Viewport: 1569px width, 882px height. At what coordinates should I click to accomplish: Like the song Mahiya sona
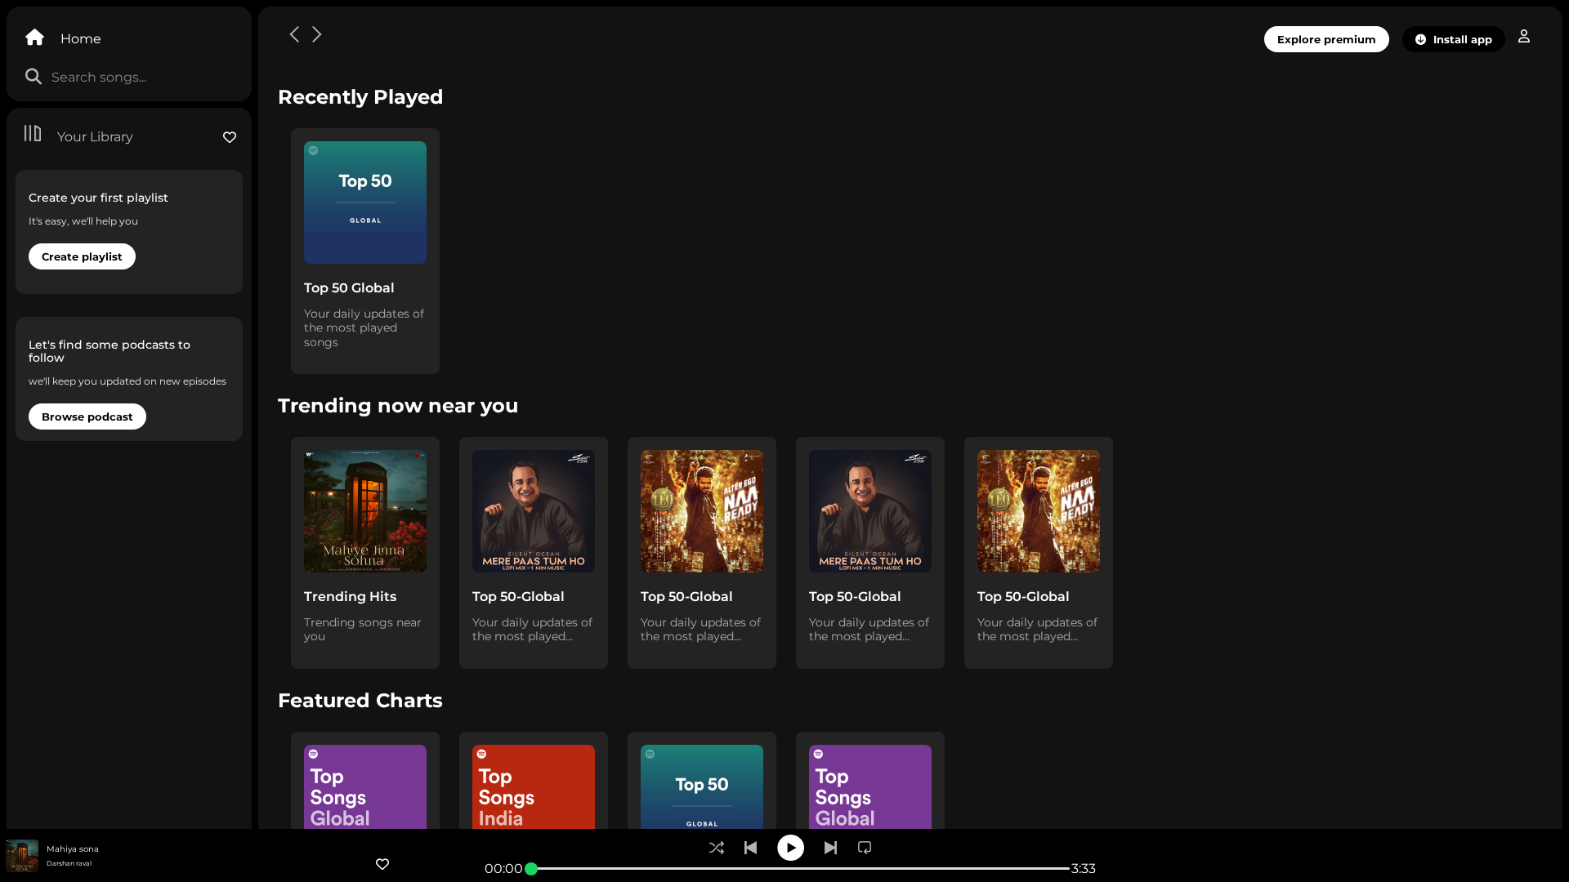(382, 864)
